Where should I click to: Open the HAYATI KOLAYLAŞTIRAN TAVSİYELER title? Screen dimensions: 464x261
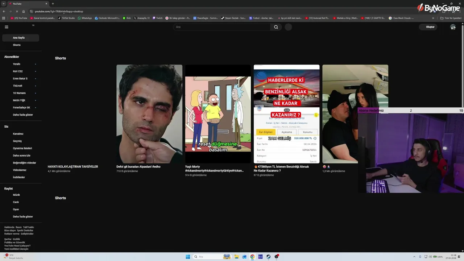[73, 167]
